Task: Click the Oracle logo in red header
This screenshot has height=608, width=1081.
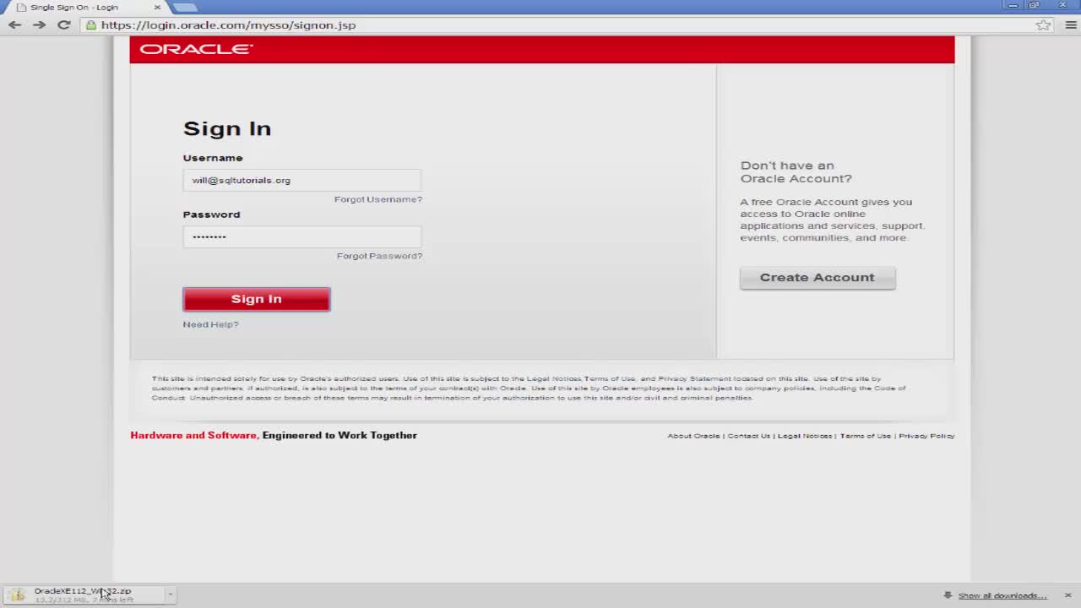Action: (196, 49)
